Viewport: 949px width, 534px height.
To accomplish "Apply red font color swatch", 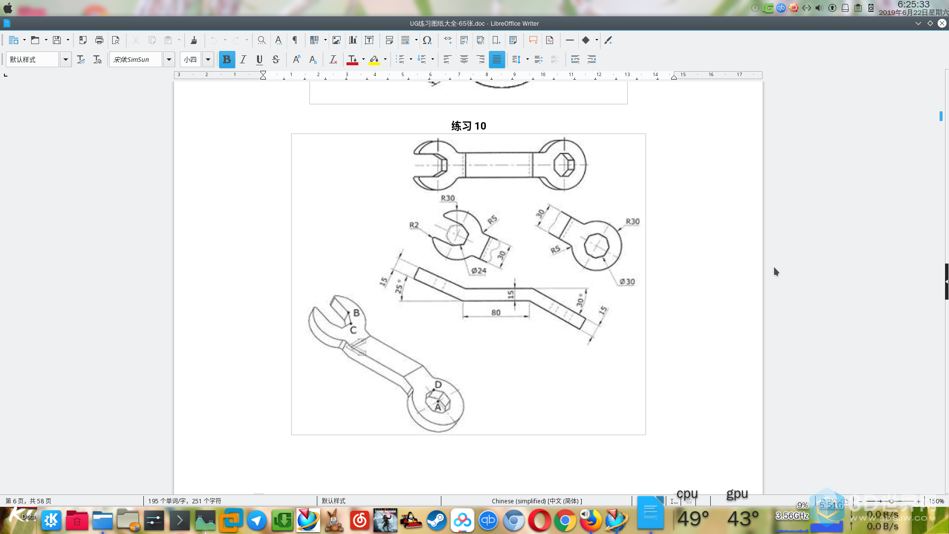I will click(352, 59).
